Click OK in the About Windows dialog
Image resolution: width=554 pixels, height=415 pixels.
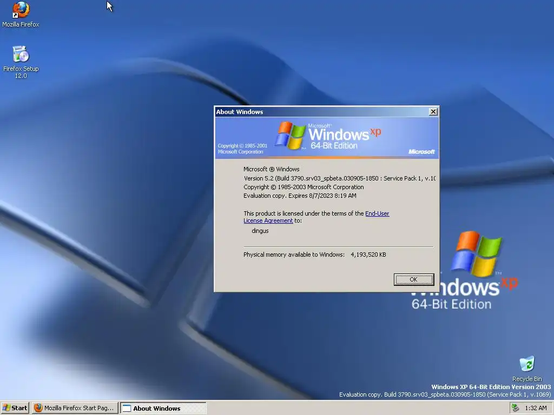(414, 279)
